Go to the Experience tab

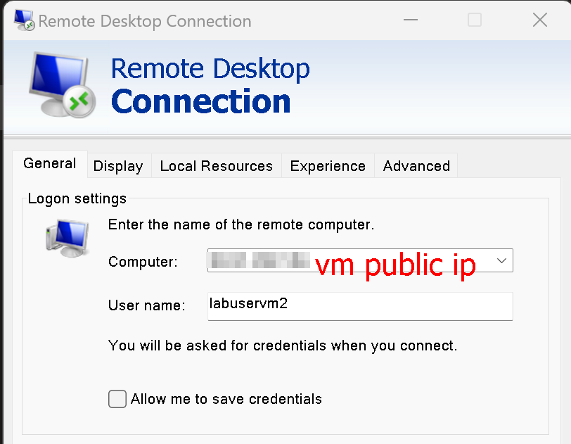[x=328, y=166]
